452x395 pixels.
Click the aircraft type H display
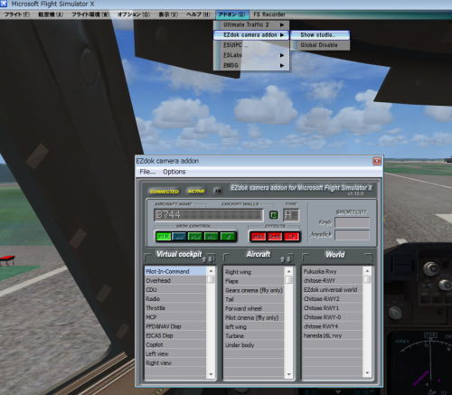pos(291,215)
